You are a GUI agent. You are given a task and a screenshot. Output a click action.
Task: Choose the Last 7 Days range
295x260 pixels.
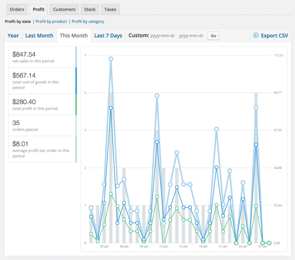108,36
